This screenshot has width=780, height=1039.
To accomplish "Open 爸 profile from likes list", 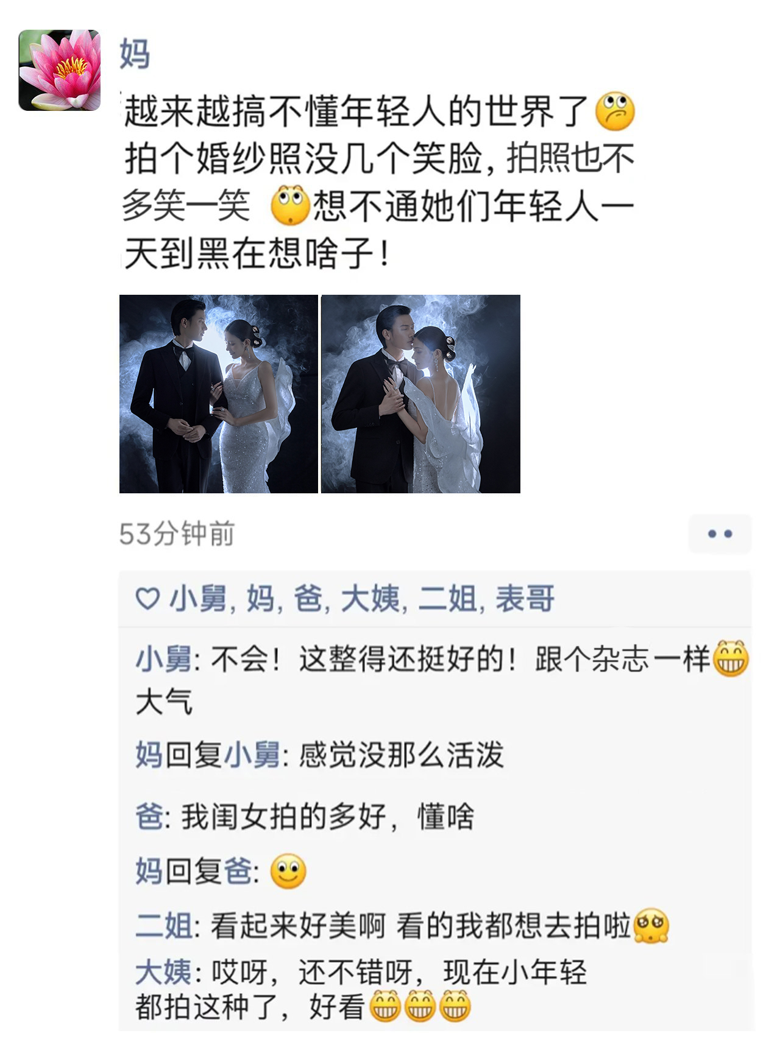I will tap(308, 598).
